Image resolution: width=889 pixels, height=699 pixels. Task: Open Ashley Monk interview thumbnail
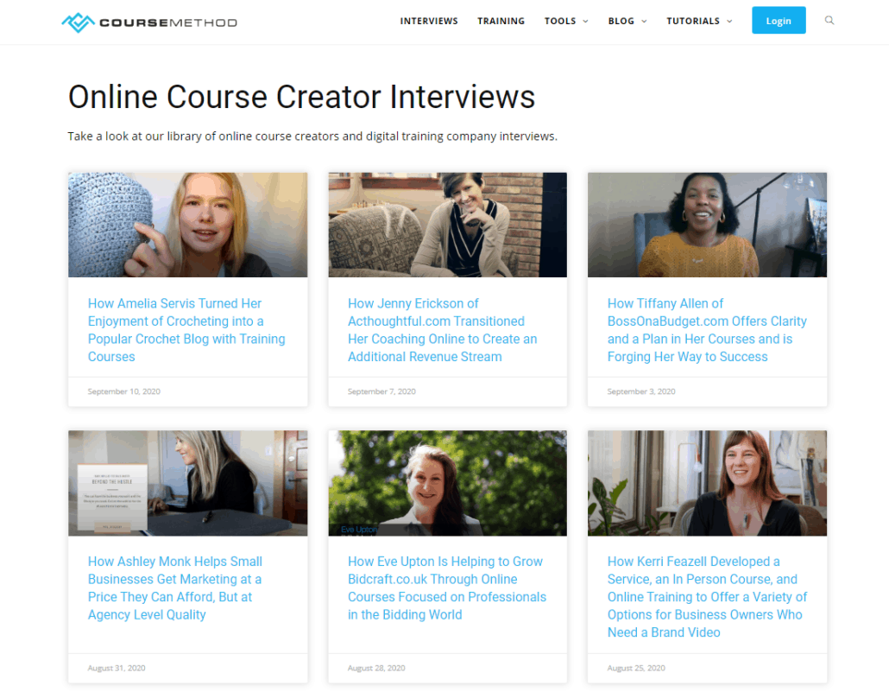pyautogui.click(x=187, y=483)
